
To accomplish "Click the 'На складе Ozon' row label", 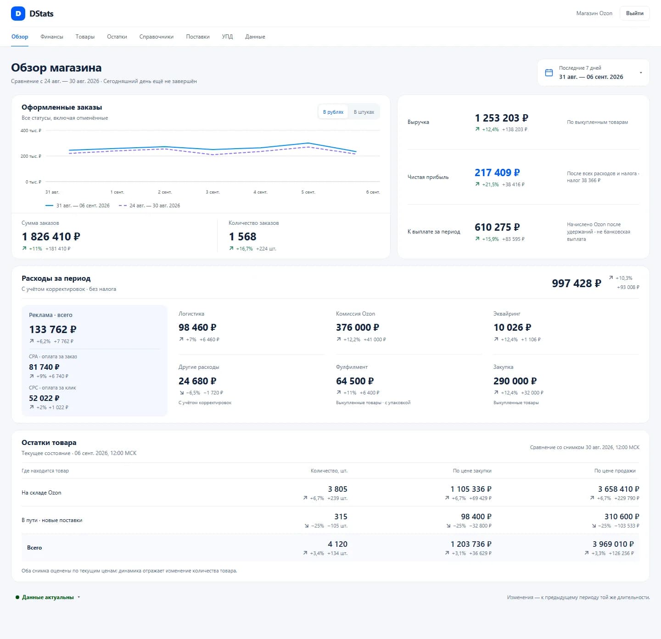I will point(41,493).
